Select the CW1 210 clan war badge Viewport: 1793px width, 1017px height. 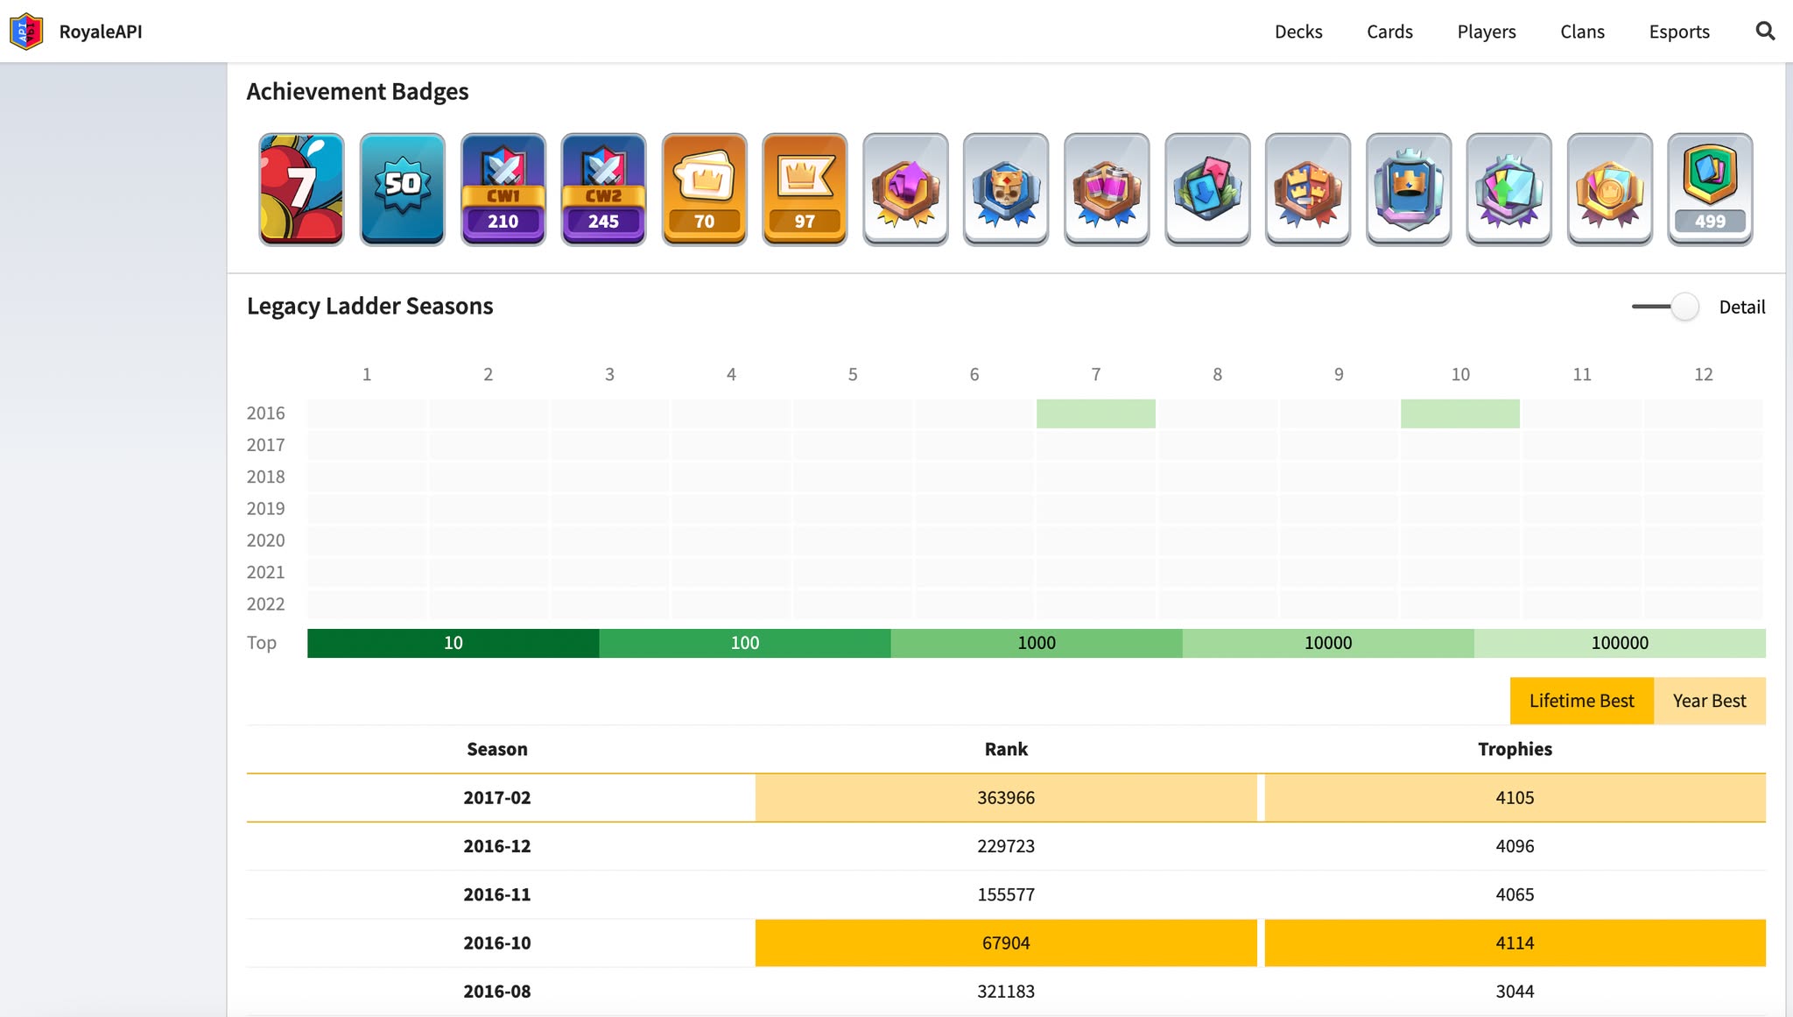[503, 189]
